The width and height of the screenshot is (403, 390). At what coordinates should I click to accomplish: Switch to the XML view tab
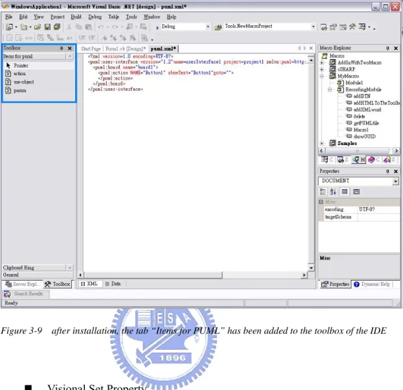(89, 284)
